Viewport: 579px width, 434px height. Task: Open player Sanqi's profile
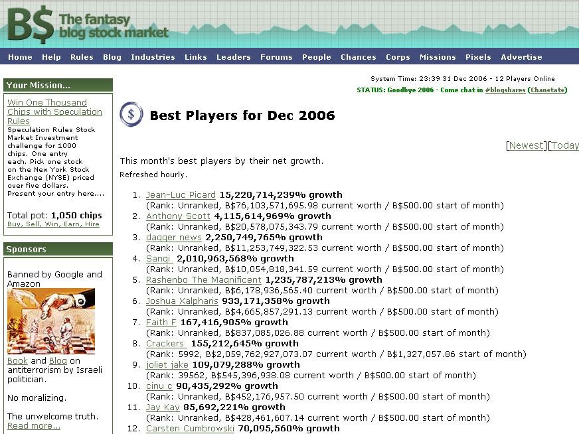click(159, 258)
